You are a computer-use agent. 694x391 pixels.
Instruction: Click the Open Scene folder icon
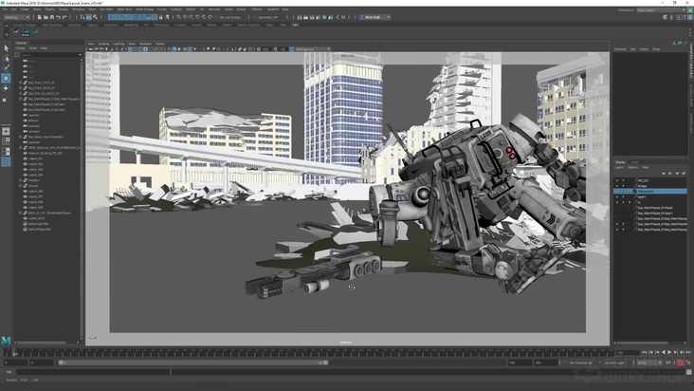click(46, 17)
